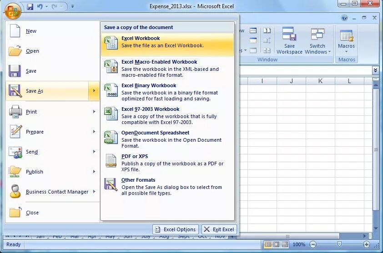Choose New from the Office menu
The height and width of the screenshot is (253, 383).
[52, 31]
